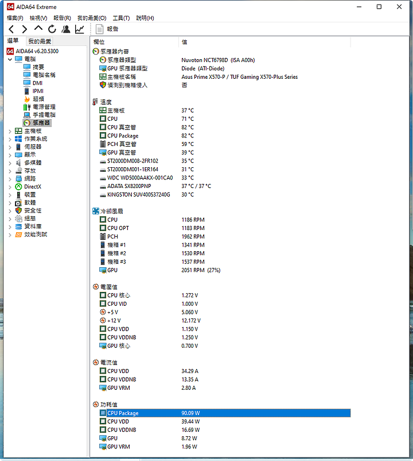Select AIDA64 v6.20.5300 root tree item
The height and width of the screenshot is (461, 413).
(x=33, y=51)
